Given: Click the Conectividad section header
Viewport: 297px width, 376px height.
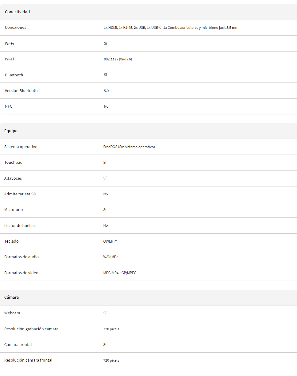Looking at the screenshot, I should point(148,12).
